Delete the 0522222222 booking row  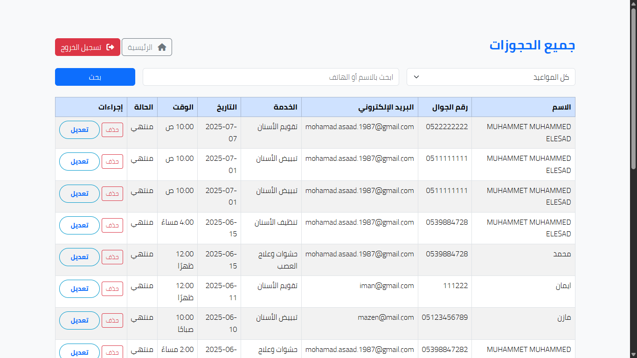112,130
